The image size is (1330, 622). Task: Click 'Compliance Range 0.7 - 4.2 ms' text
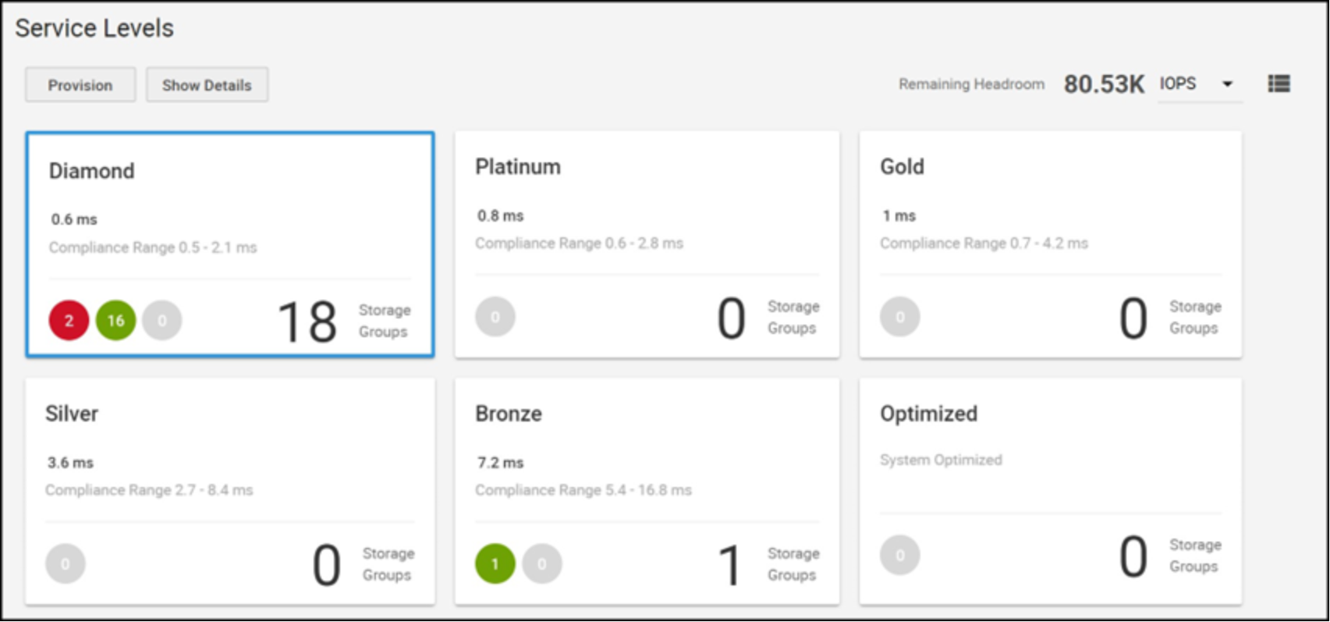point(984,243)
